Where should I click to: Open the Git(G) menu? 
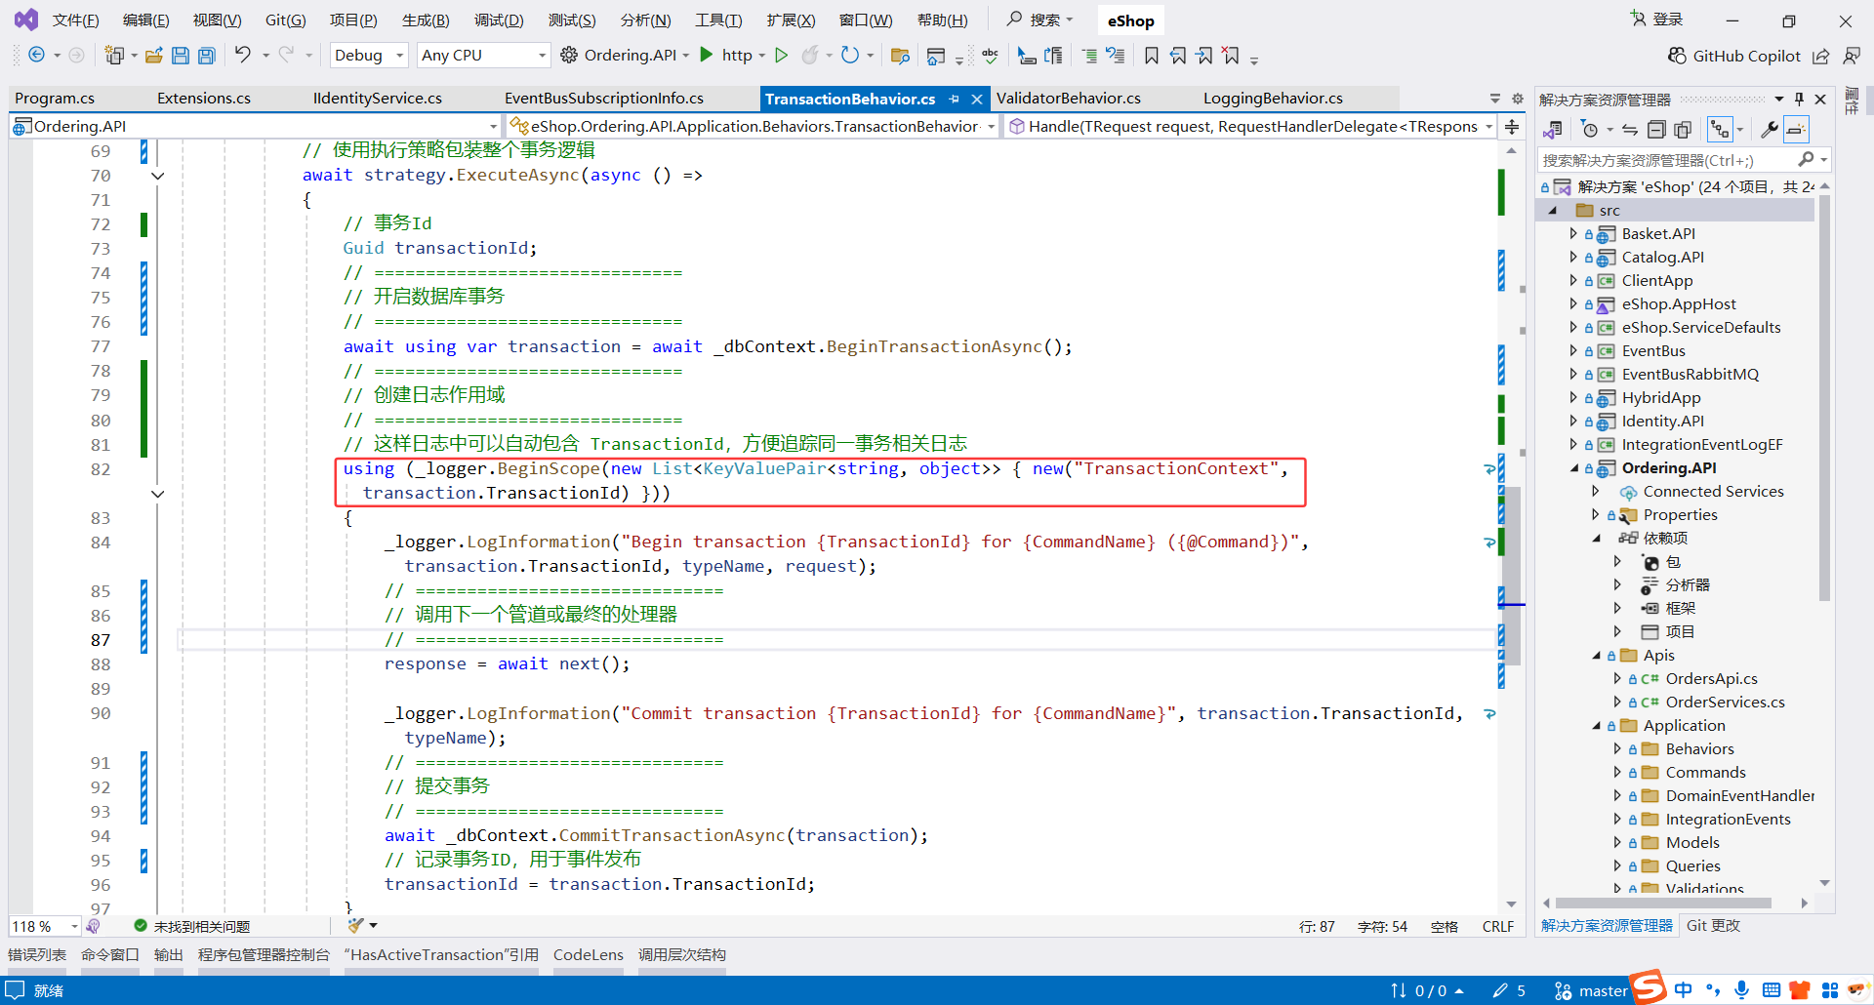285,20
